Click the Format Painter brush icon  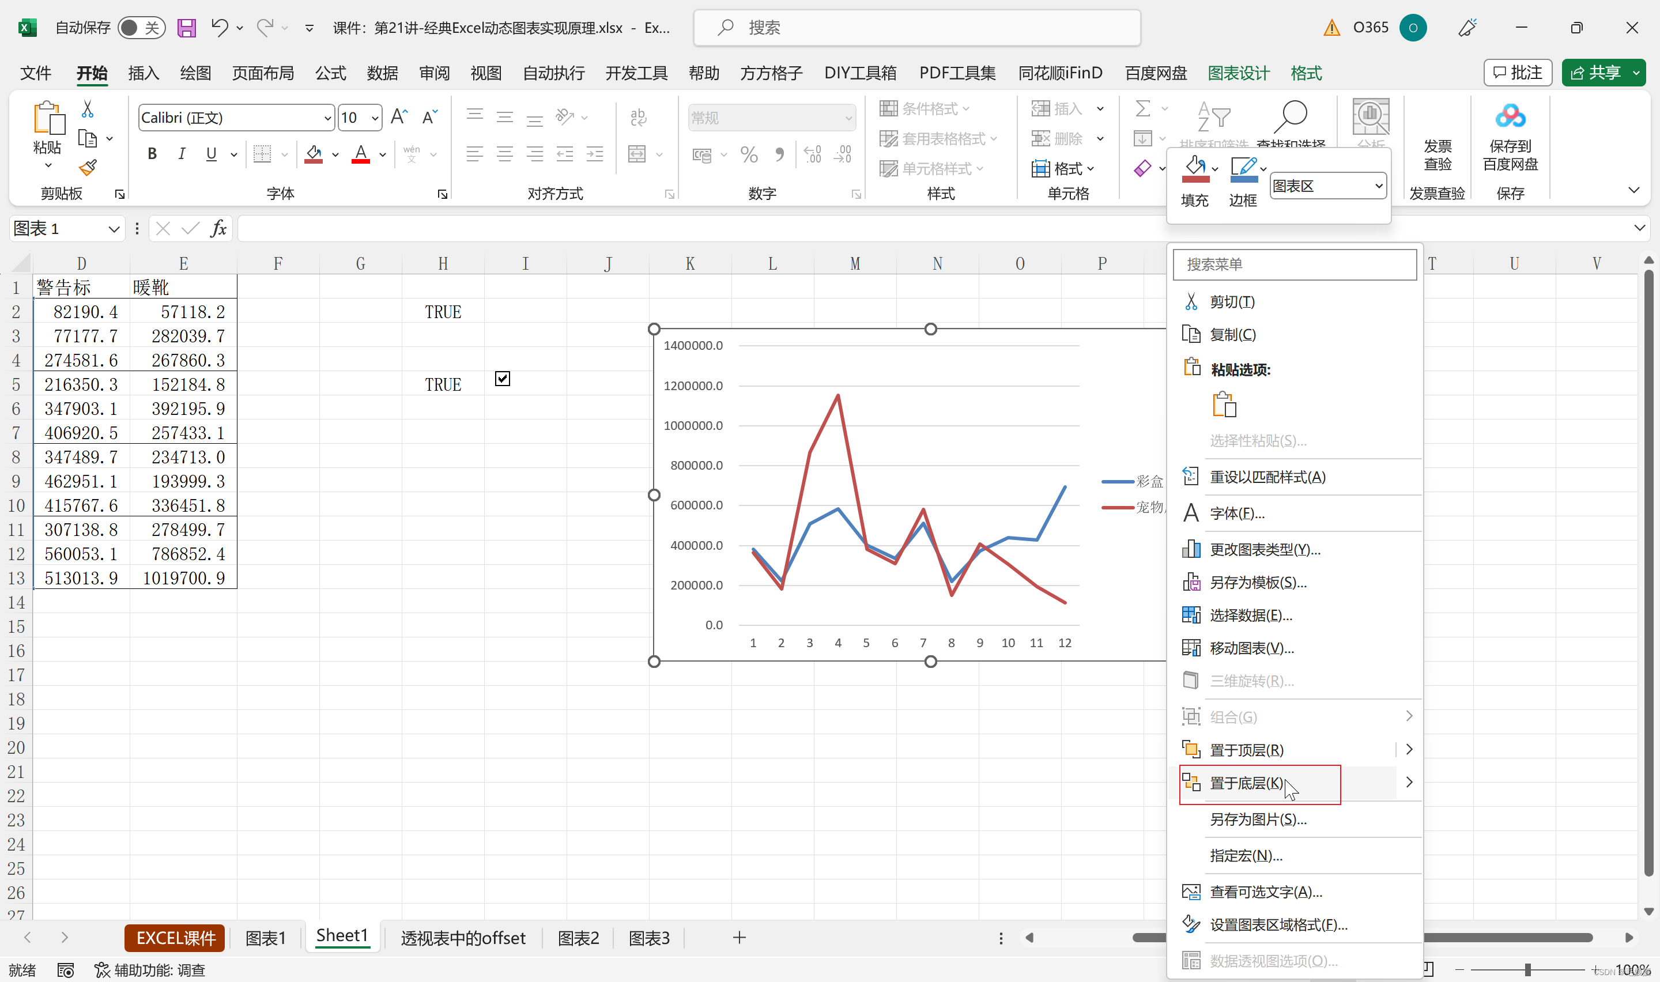point(88,168)
